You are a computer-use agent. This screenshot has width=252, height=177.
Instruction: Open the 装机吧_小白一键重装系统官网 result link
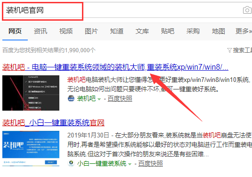pos(53,123)
